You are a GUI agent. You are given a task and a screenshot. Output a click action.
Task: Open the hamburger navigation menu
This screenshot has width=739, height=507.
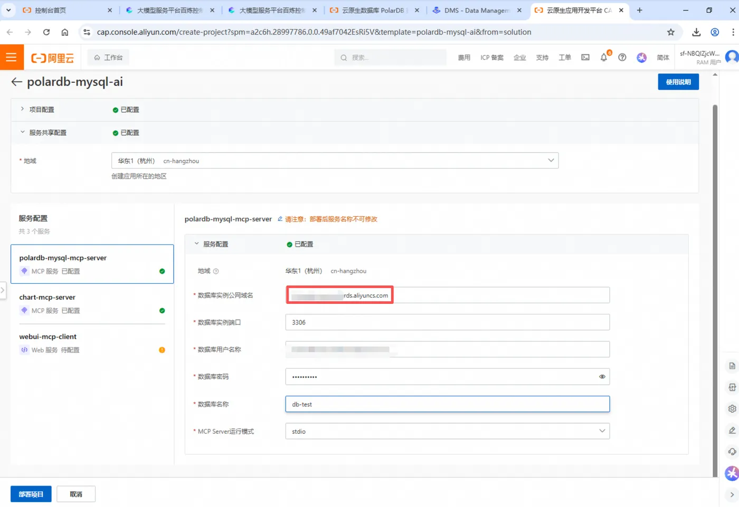[11, 58]
